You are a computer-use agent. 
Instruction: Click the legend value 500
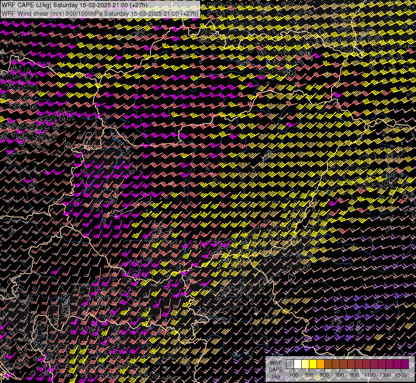coord(324,375)
